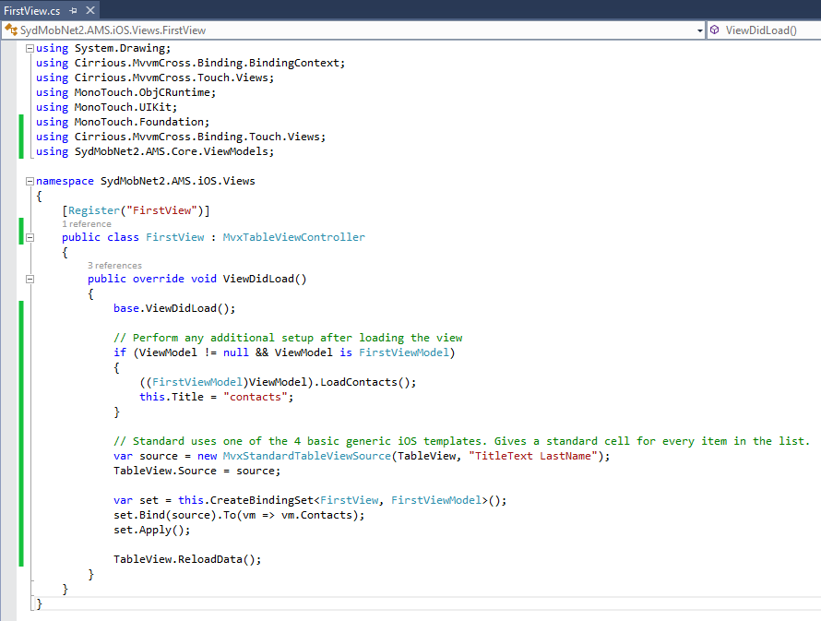821x621 pixels.
Task: Collapse the FirstView class block
Action: coord(30,237)
